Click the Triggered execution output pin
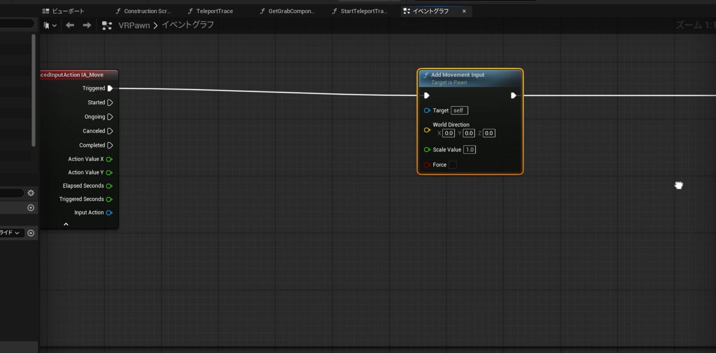The height and width of the screenshot is (353, 716). [110, 88]
